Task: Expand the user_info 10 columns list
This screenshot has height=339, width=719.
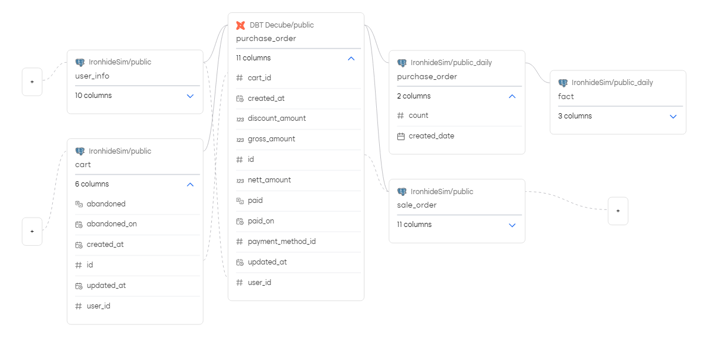Action: click(190, 96)
